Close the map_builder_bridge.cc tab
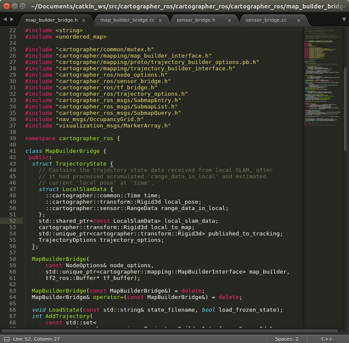Viewport: 349px width, 343px height. click(160, 20)
